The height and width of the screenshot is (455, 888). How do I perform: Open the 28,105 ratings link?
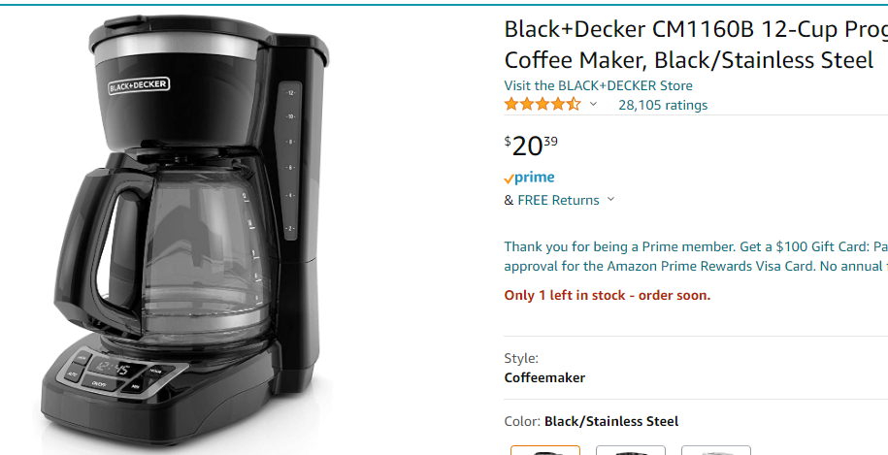[x=663, y=105]
